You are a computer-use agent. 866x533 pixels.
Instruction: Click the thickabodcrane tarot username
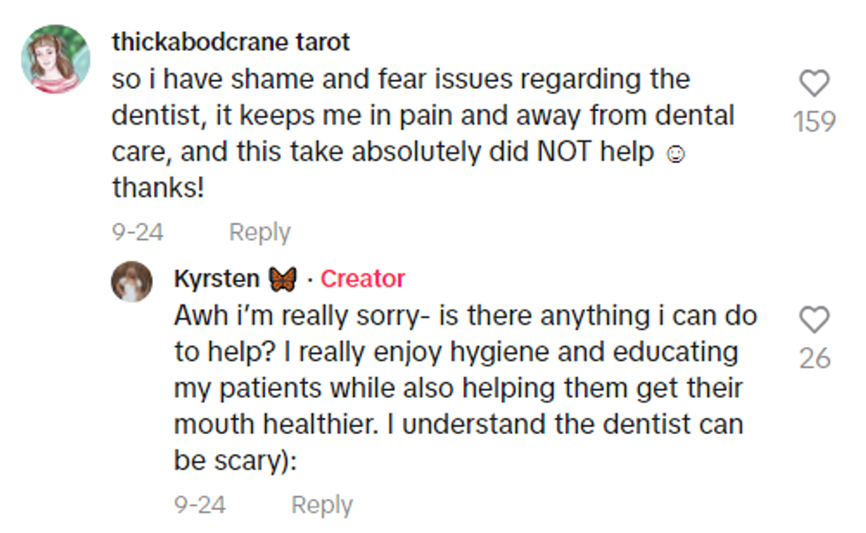[232, 41]
